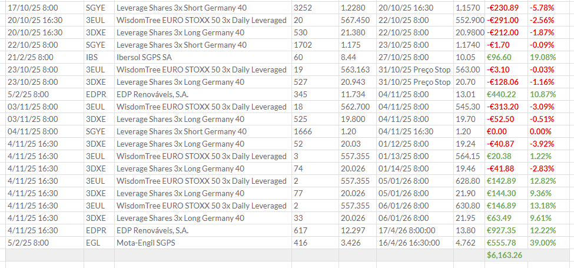Select the exit price cell 4.762
The image size is (574, 268).
[469, 243]
